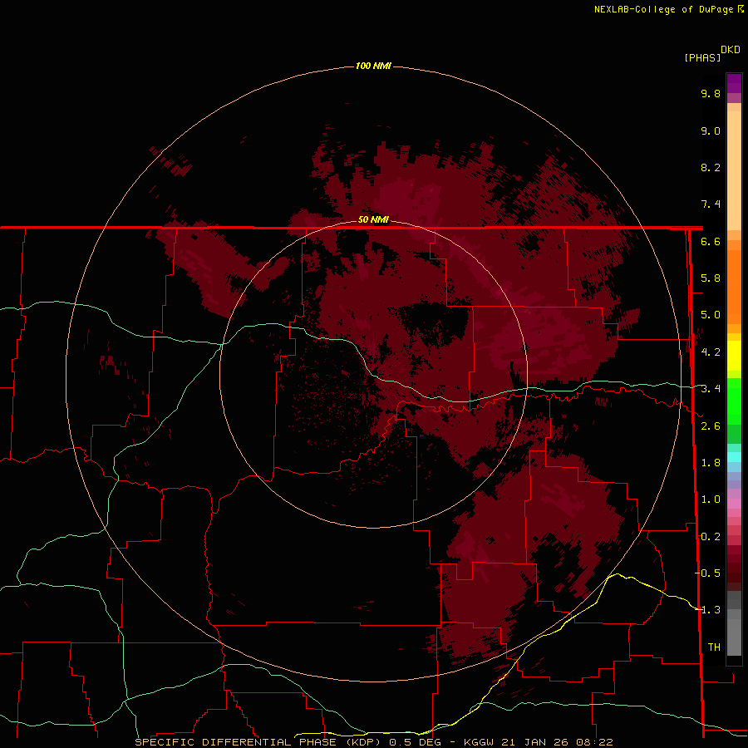The height and width of the screenshot is (748, 748).
Task: Click the purple top color bar segment
Action: tap(734, 83)
